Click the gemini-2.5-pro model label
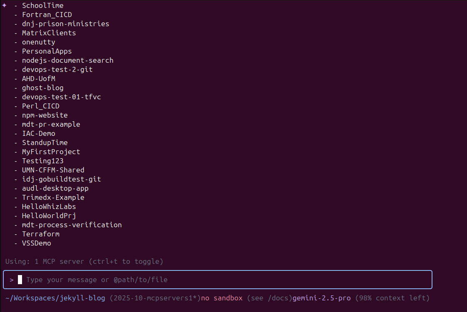Viewport: 467px width, 312px height. click(321, 298)
